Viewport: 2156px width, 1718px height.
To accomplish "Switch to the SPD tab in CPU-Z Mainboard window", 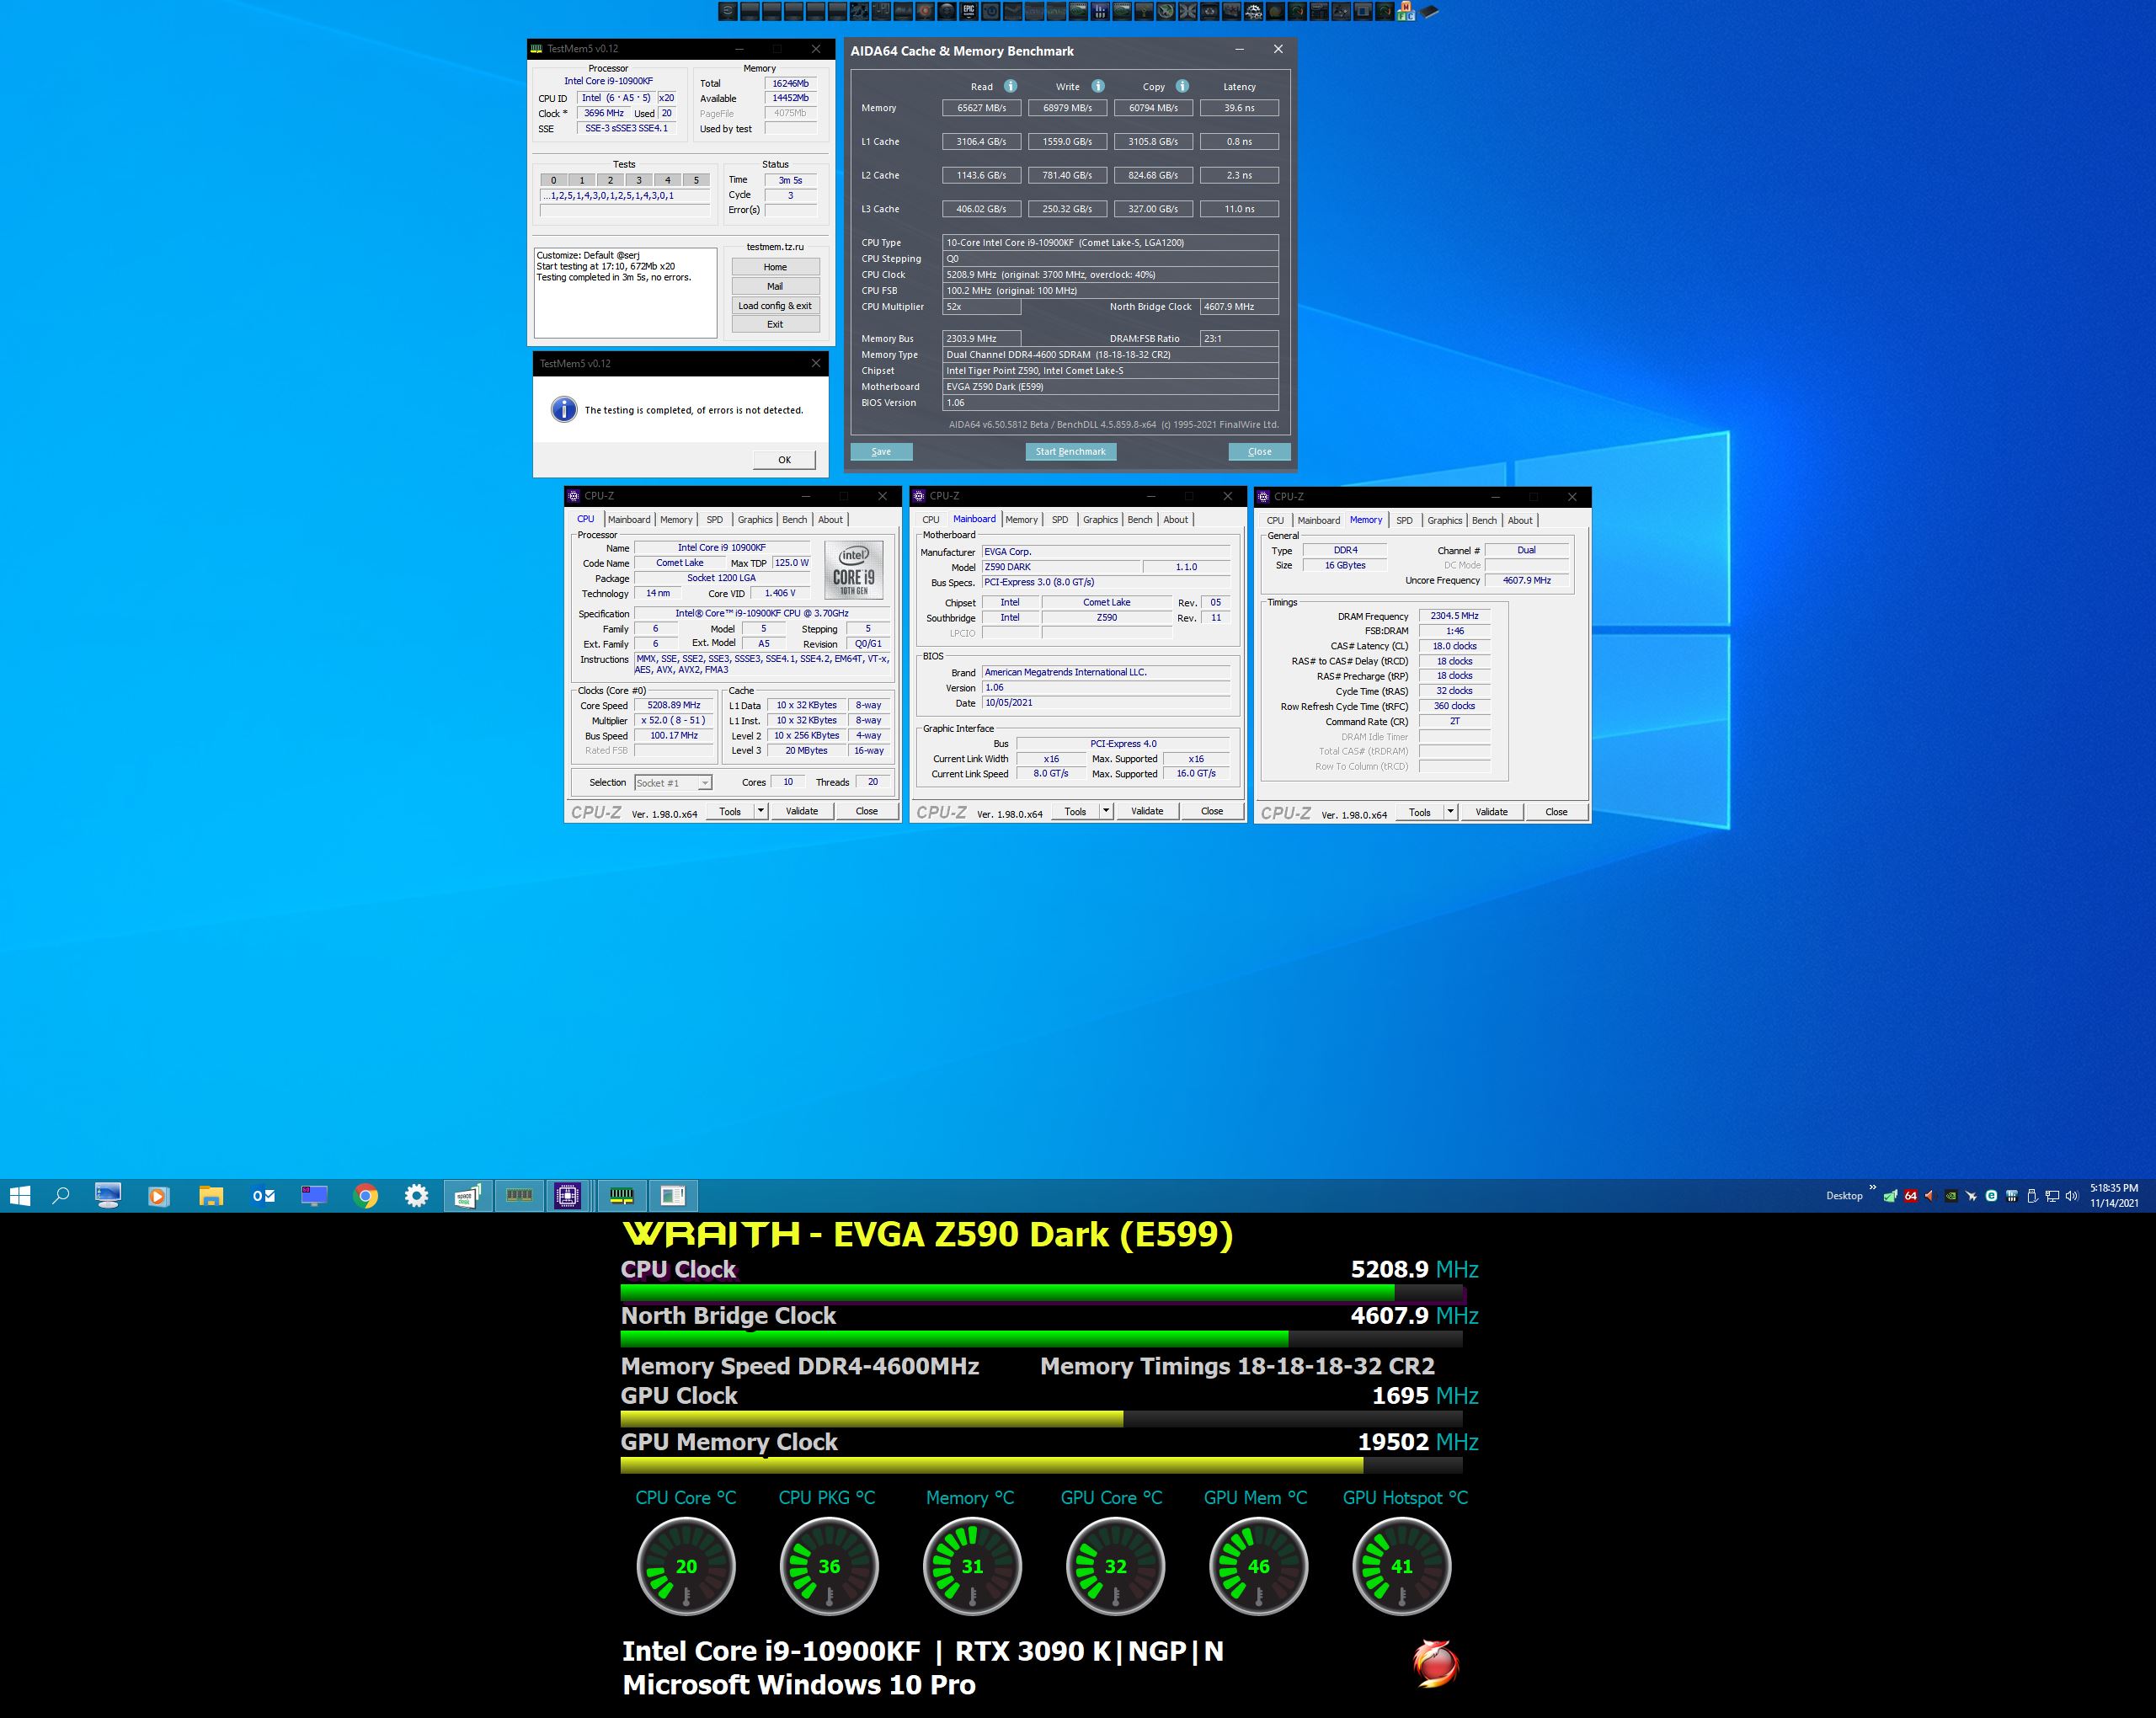I will (1059, 520).
